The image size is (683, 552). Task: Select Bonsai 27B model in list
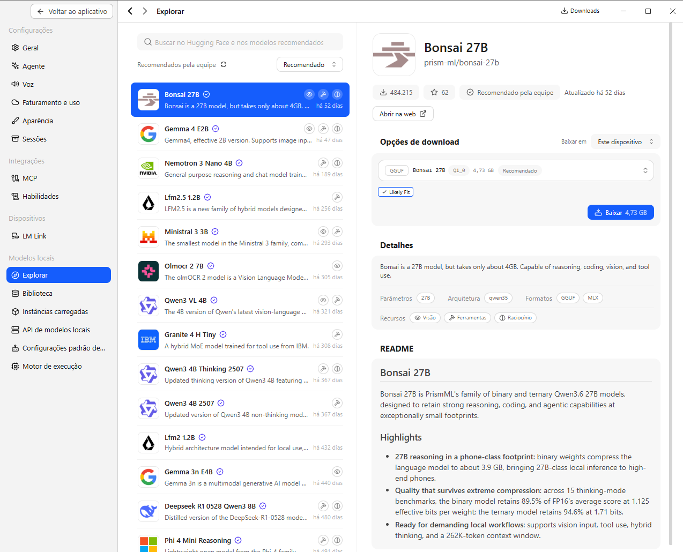point(240,100)
